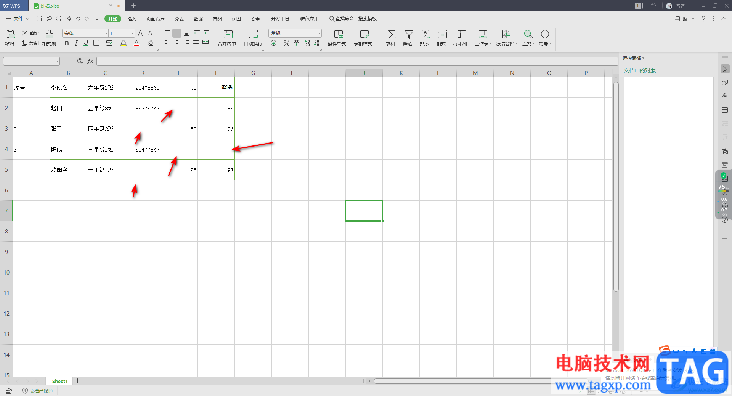Click the increase decimal places icon

[307, 43]
